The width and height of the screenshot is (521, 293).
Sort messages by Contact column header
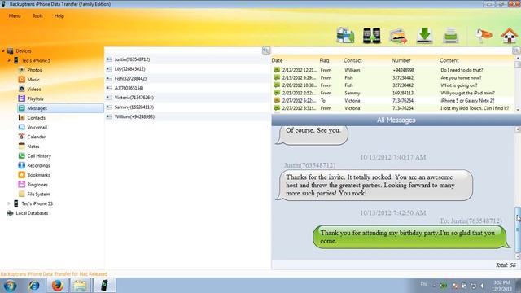(352, 60)
